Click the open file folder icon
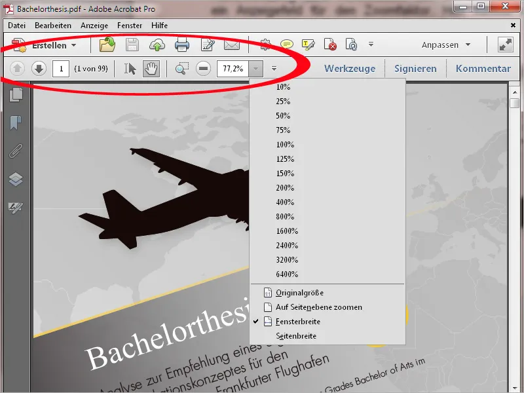The width and height of the screenshot is (524, 393). 107,45
